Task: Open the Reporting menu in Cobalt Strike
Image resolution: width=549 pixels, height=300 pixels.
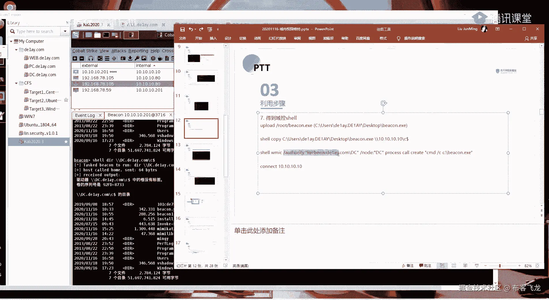Action: pyautogui.click(x=138, y=51)
